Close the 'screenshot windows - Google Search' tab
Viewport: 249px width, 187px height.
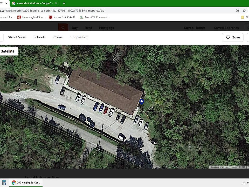[56, 3]
